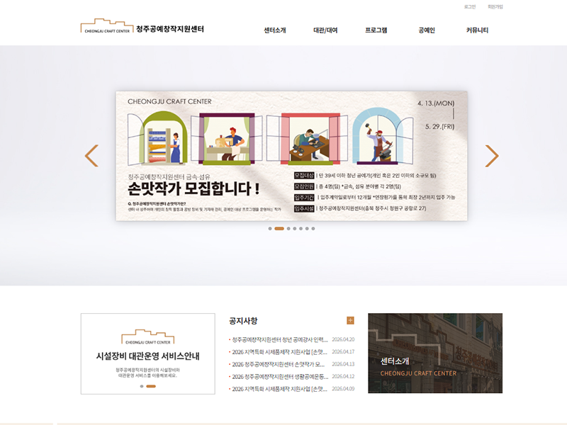The width and height of the screenshot is (567, 425).
Task: Open the notice dated 2026.04.20
Action: click(292, 339)
